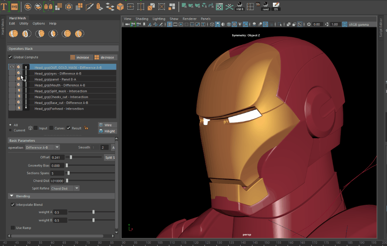Enable the Curves checkbox
This screenshot has height=246, width=387.
[x=51, y=128]
